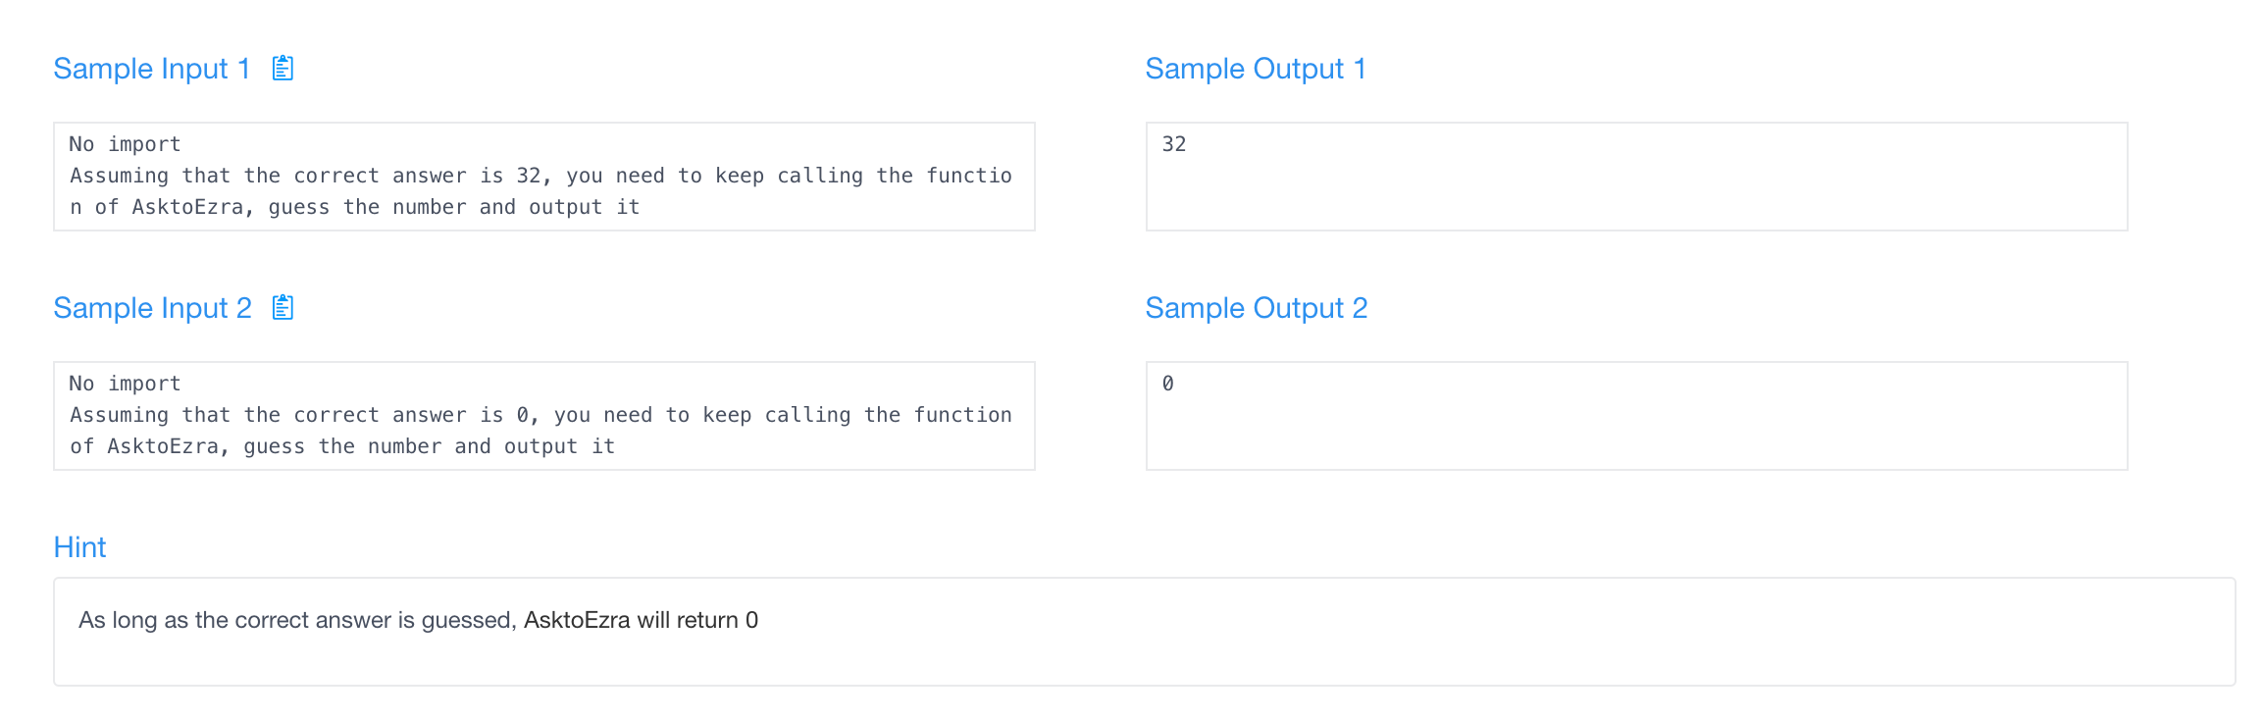Click the Sample Output 1 heading
This screenshot has width=2264, height=720.
(1256, 69)
